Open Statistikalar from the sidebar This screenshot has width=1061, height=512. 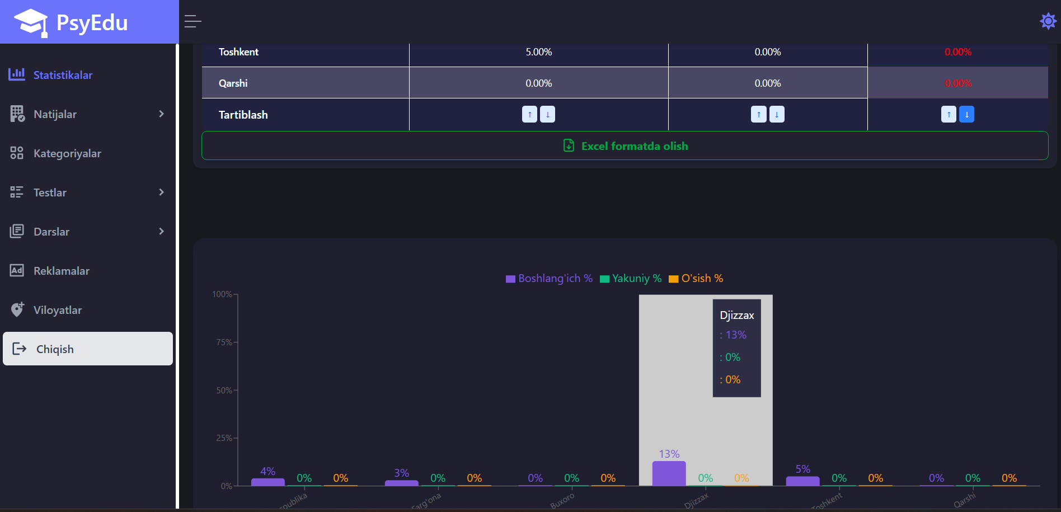coord(63,75)
